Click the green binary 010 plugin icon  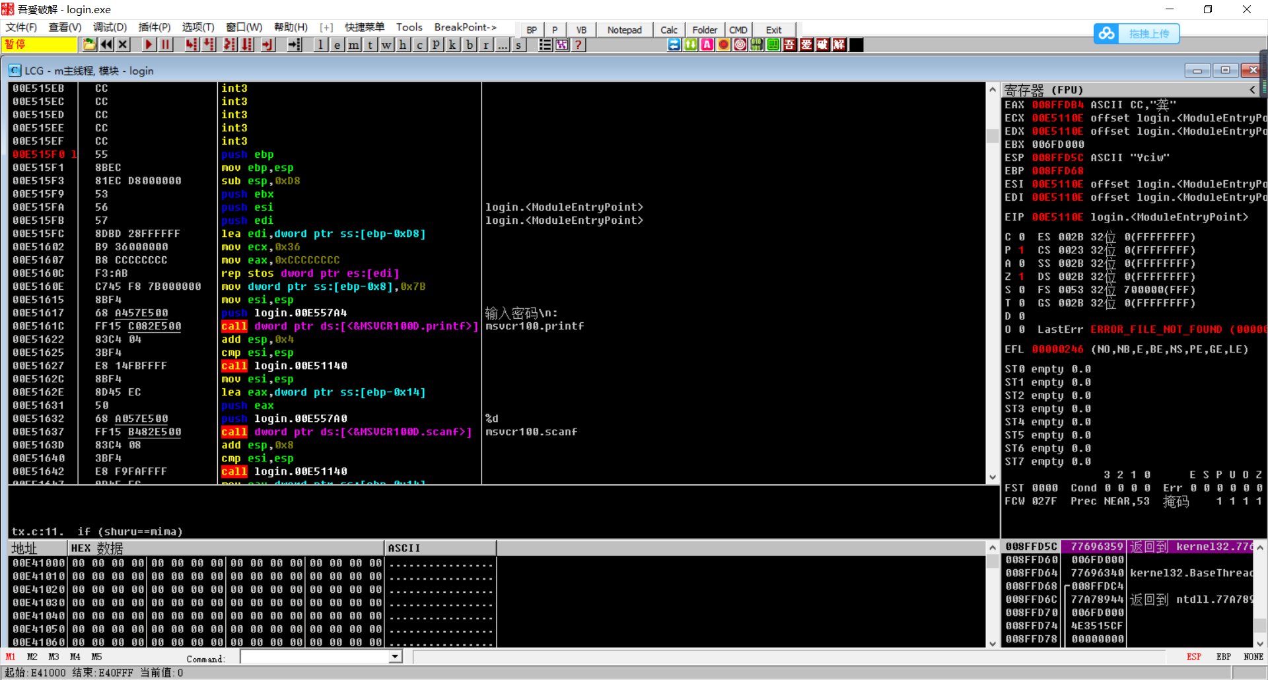tap(756, 45)
